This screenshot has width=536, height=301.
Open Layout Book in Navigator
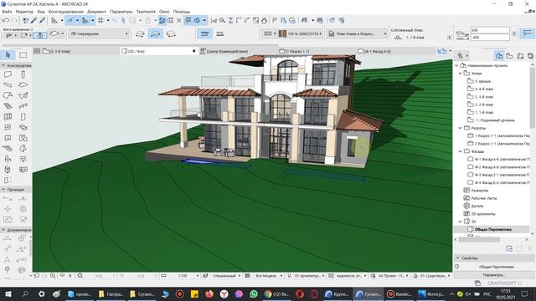(x=520, y=56)
